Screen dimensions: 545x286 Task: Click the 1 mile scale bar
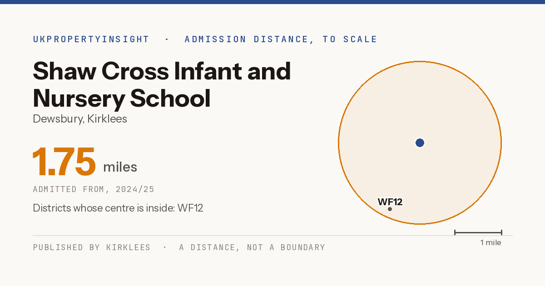[478, 232]
